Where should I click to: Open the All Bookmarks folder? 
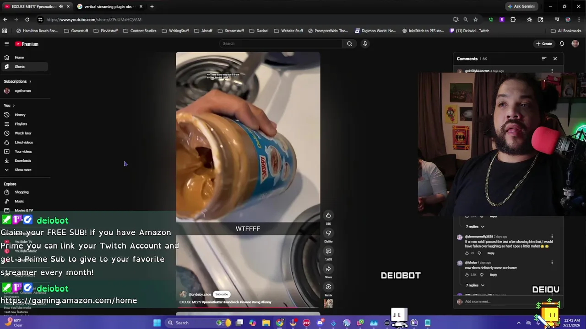pyautogui.click(x=566, y=31)
